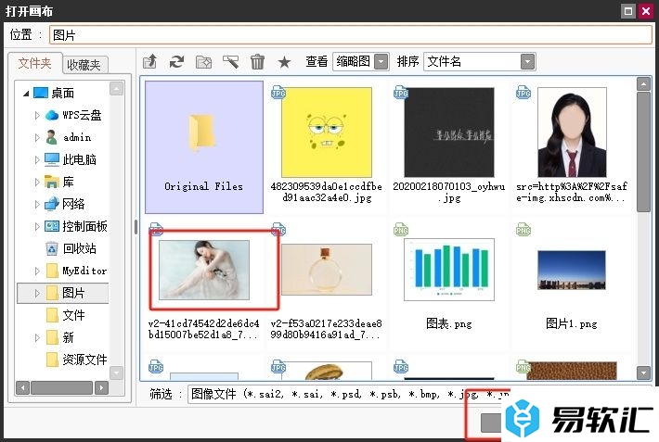
Task: Select 图表.png bar chart thumbnail
Action: (x=449, y=270)
